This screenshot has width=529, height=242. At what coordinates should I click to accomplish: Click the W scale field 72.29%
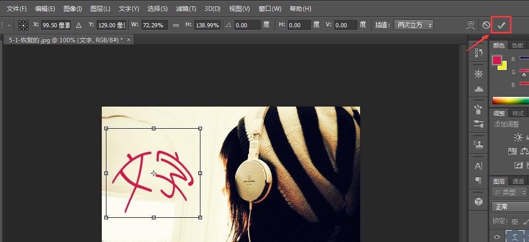[x=154, y=25]
